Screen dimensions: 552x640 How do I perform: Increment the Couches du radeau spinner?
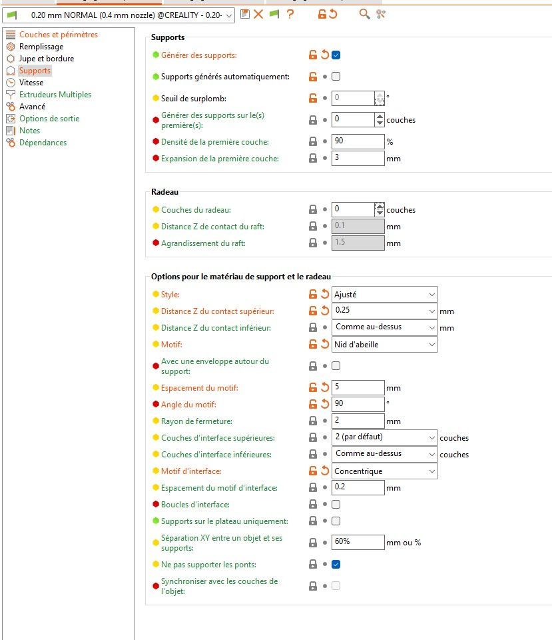(380, 206)
